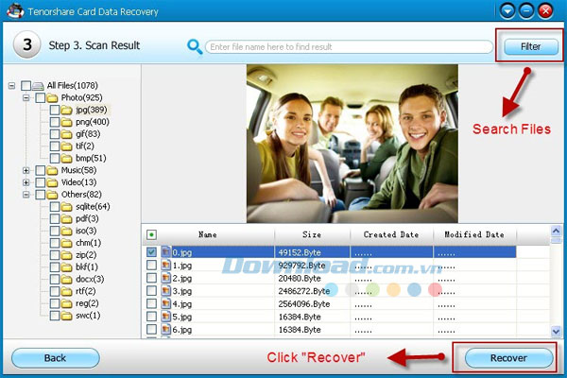The height and width of the screenshot is (378, 567).
Task: Collapse the Photo(925) tree node
Action: [26, 97]
